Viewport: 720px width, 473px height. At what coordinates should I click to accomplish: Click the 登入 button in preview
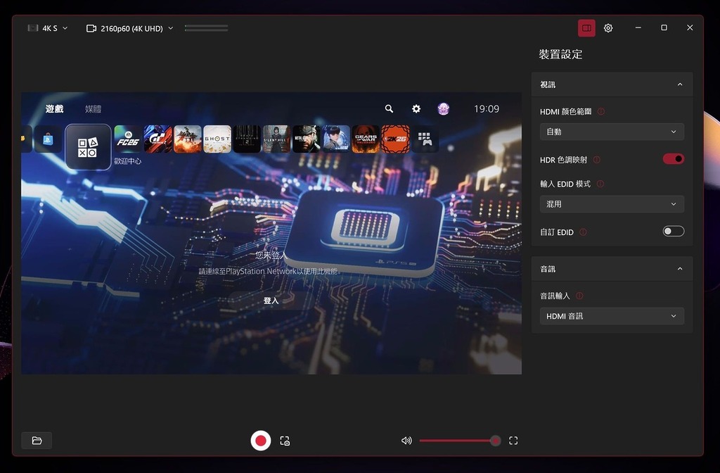pos(271,301)
